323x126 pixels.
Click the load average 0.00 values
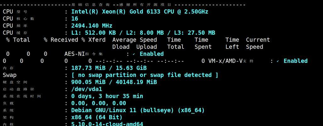click(x=98, y=103)
